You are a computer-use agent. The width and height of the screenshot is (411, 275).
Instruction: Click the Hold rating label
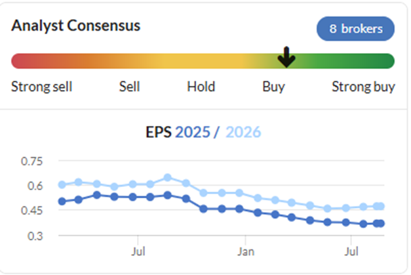tap(201, 87)
